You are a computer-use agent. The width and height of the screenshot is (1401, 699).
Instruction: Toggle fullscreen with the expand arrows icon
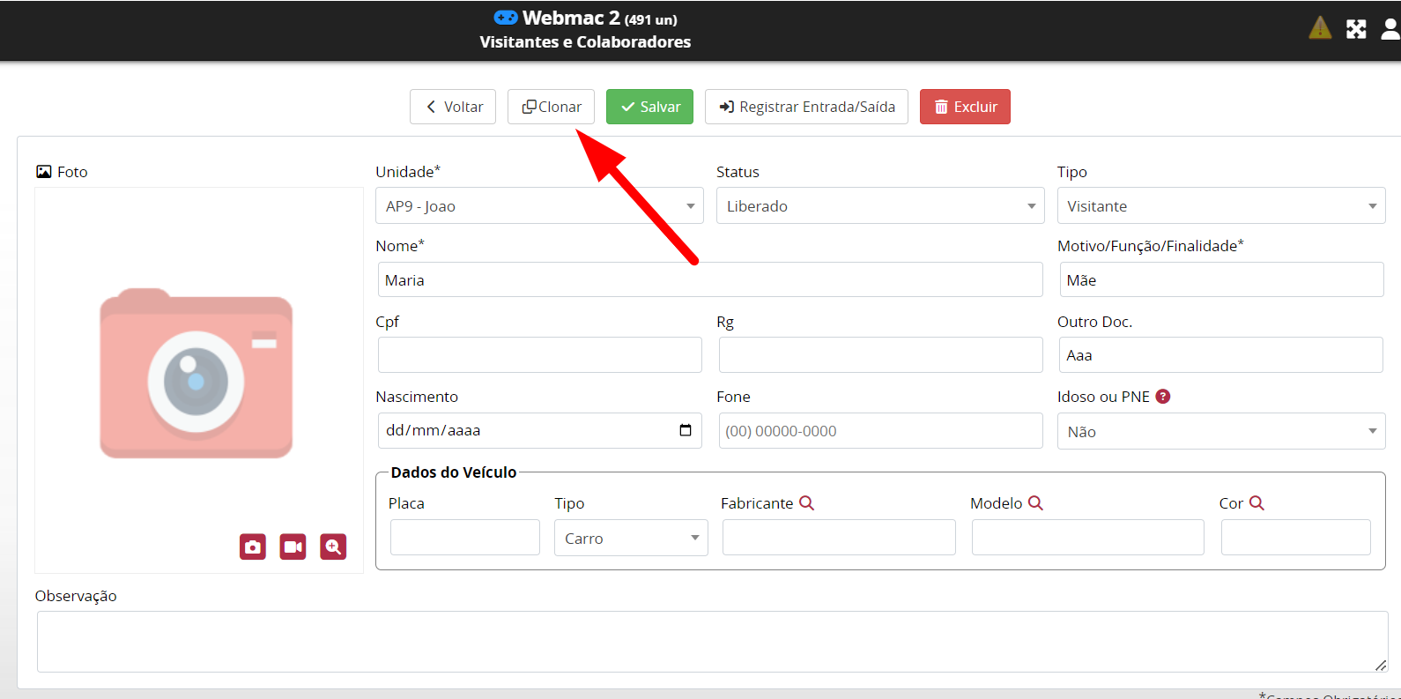[x=1356, y=29]
